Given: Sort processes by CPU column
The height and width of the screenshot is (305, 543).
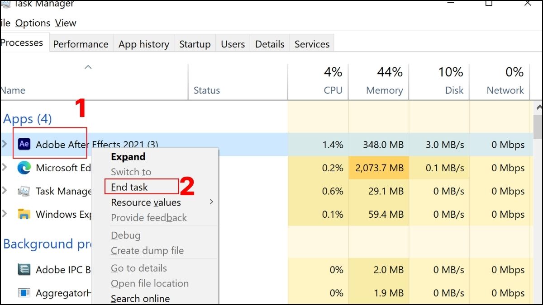Looking at the screenshot, I should click(333, 90).
